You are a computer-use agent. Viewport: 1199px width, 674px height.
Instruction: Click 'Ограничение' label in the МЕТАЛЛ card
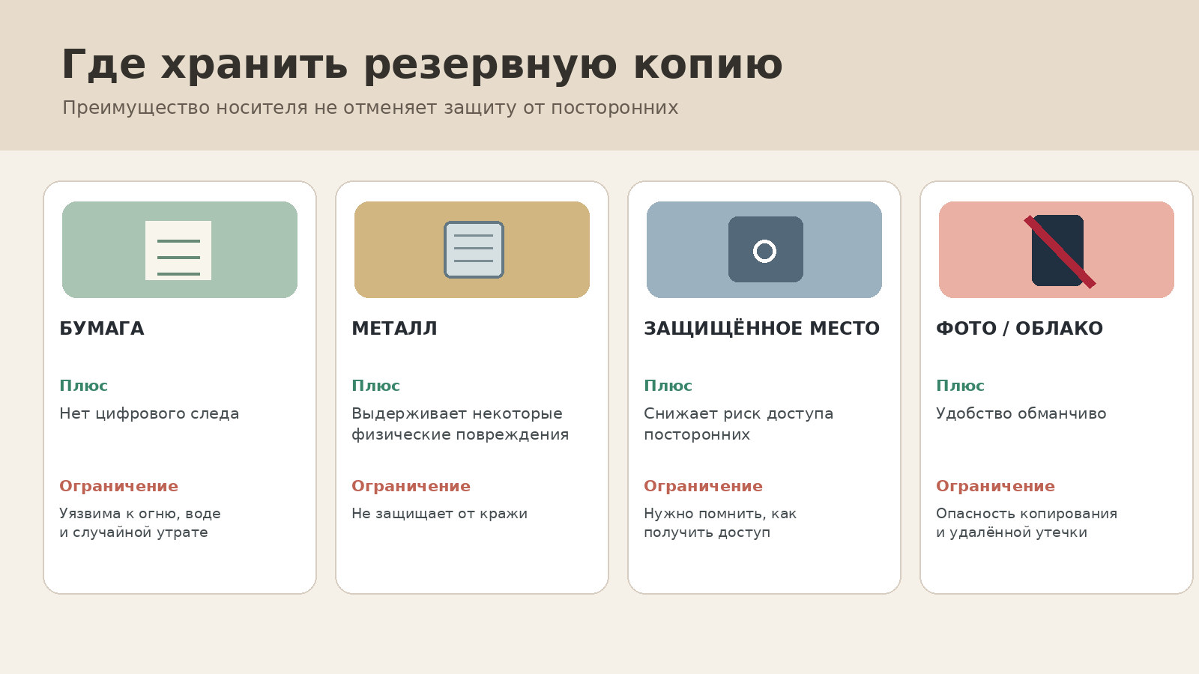pyautogui.click(x=411, y=486)
